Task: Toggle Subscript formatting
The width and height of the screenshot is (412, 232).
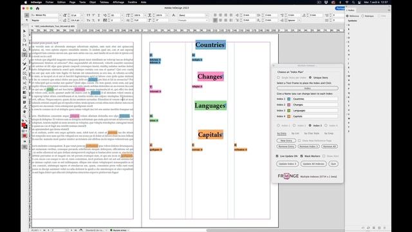Action: coord(93,20)
